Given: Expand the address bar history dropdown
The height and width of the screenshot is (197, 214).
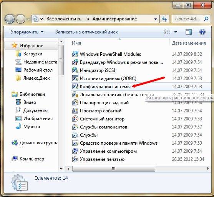Looking at the screenshot, I should pyautogui.click(x=156, y=19).
